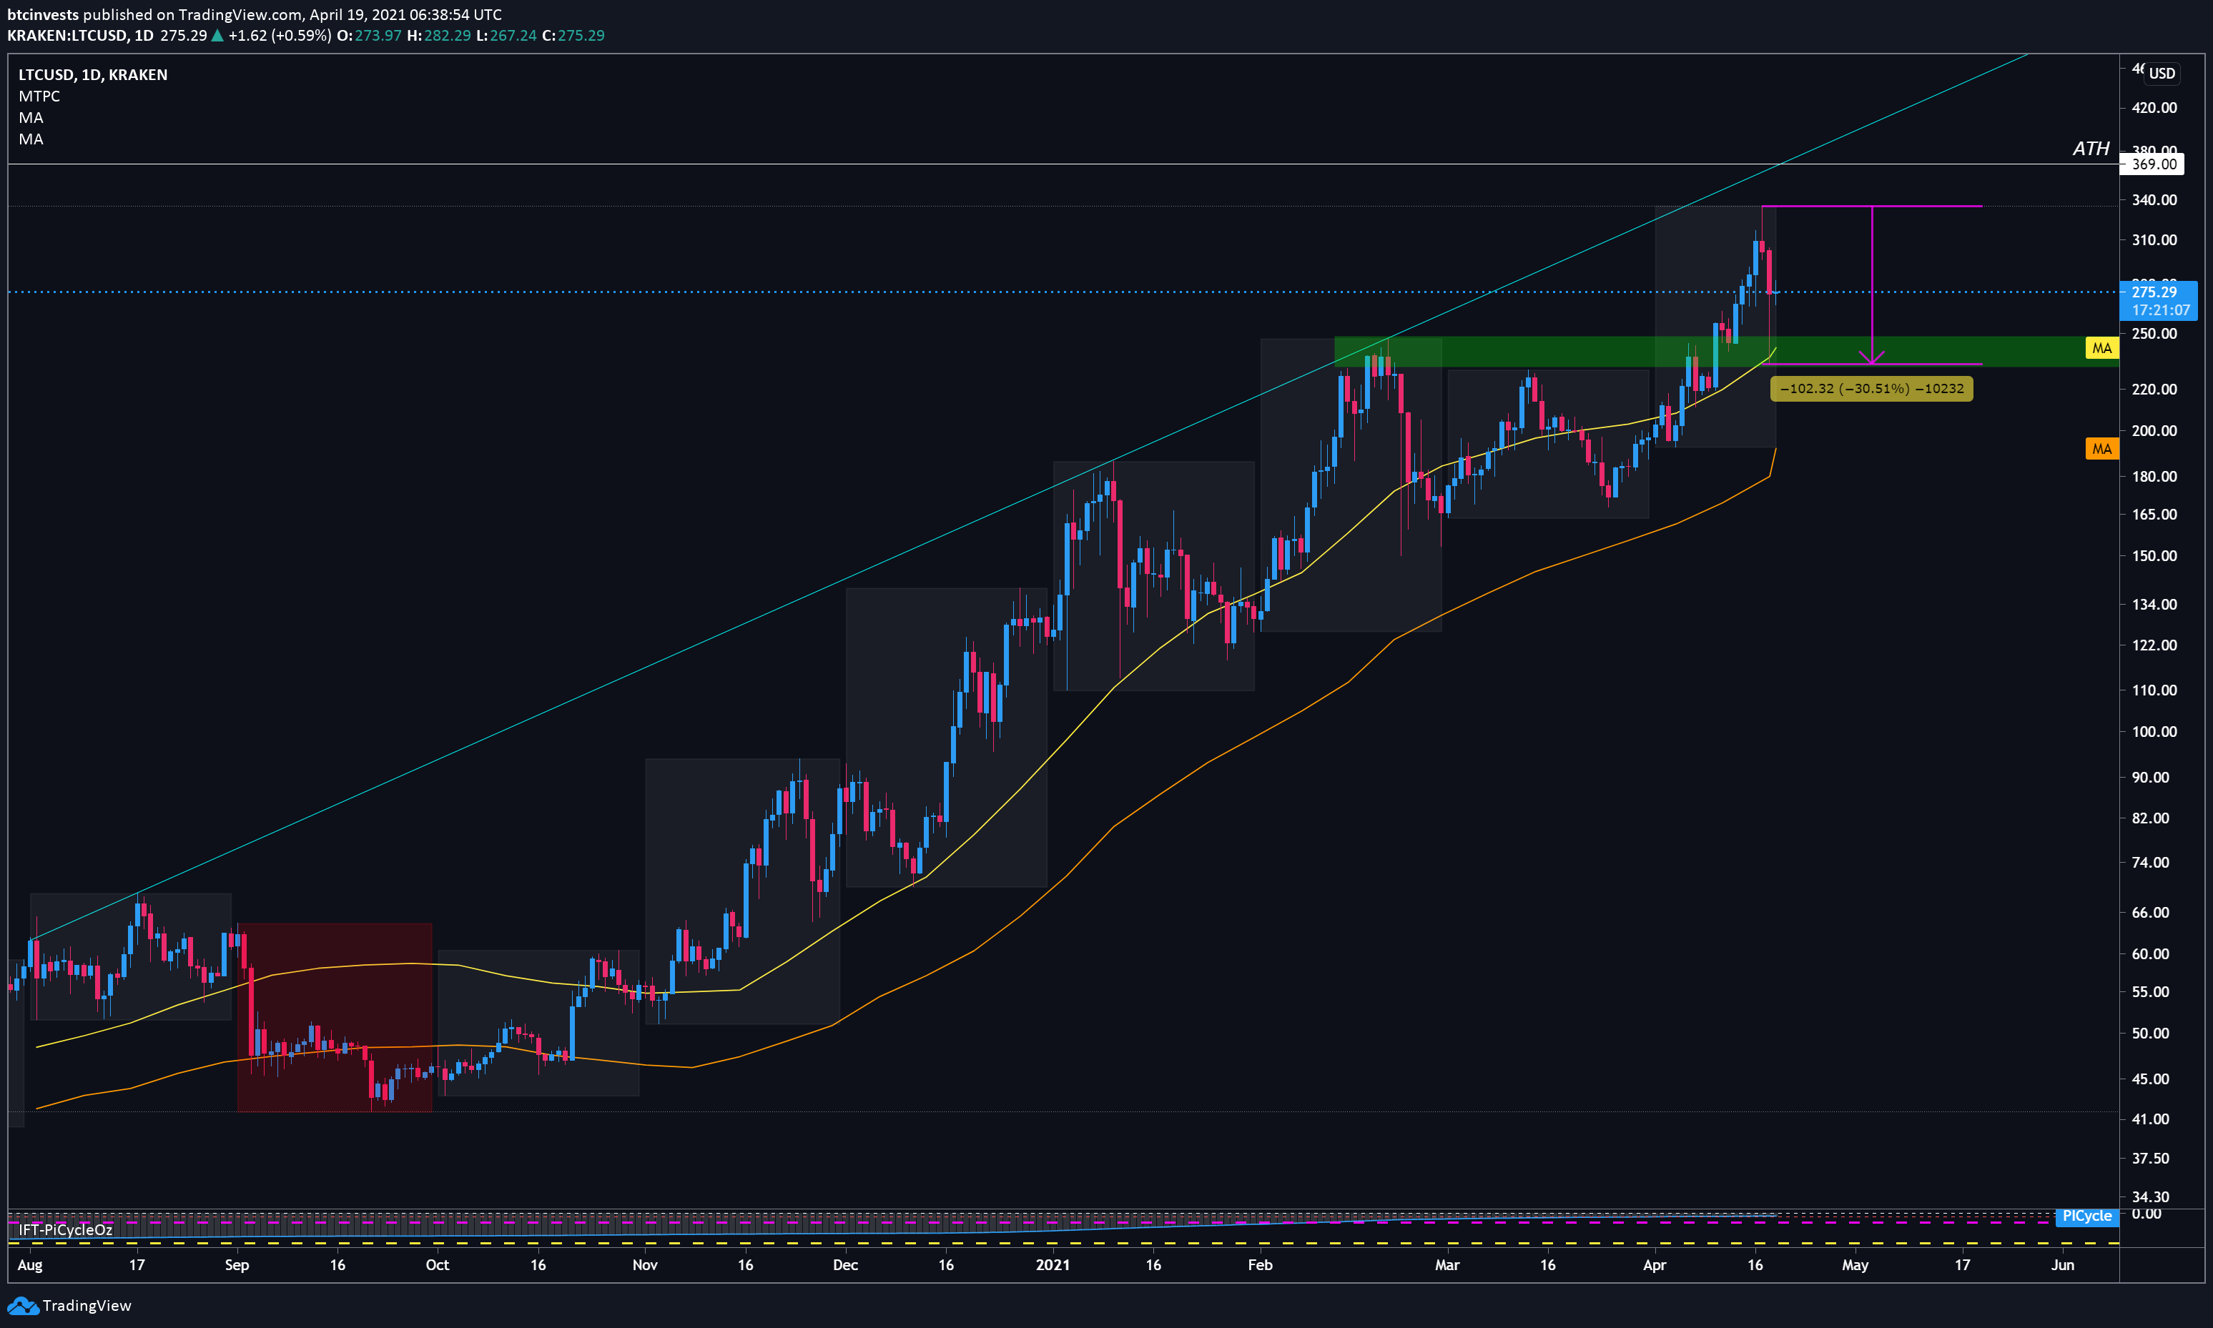
Task: Click the 37.50 price scale label
Action: tap(2150, 1159)
